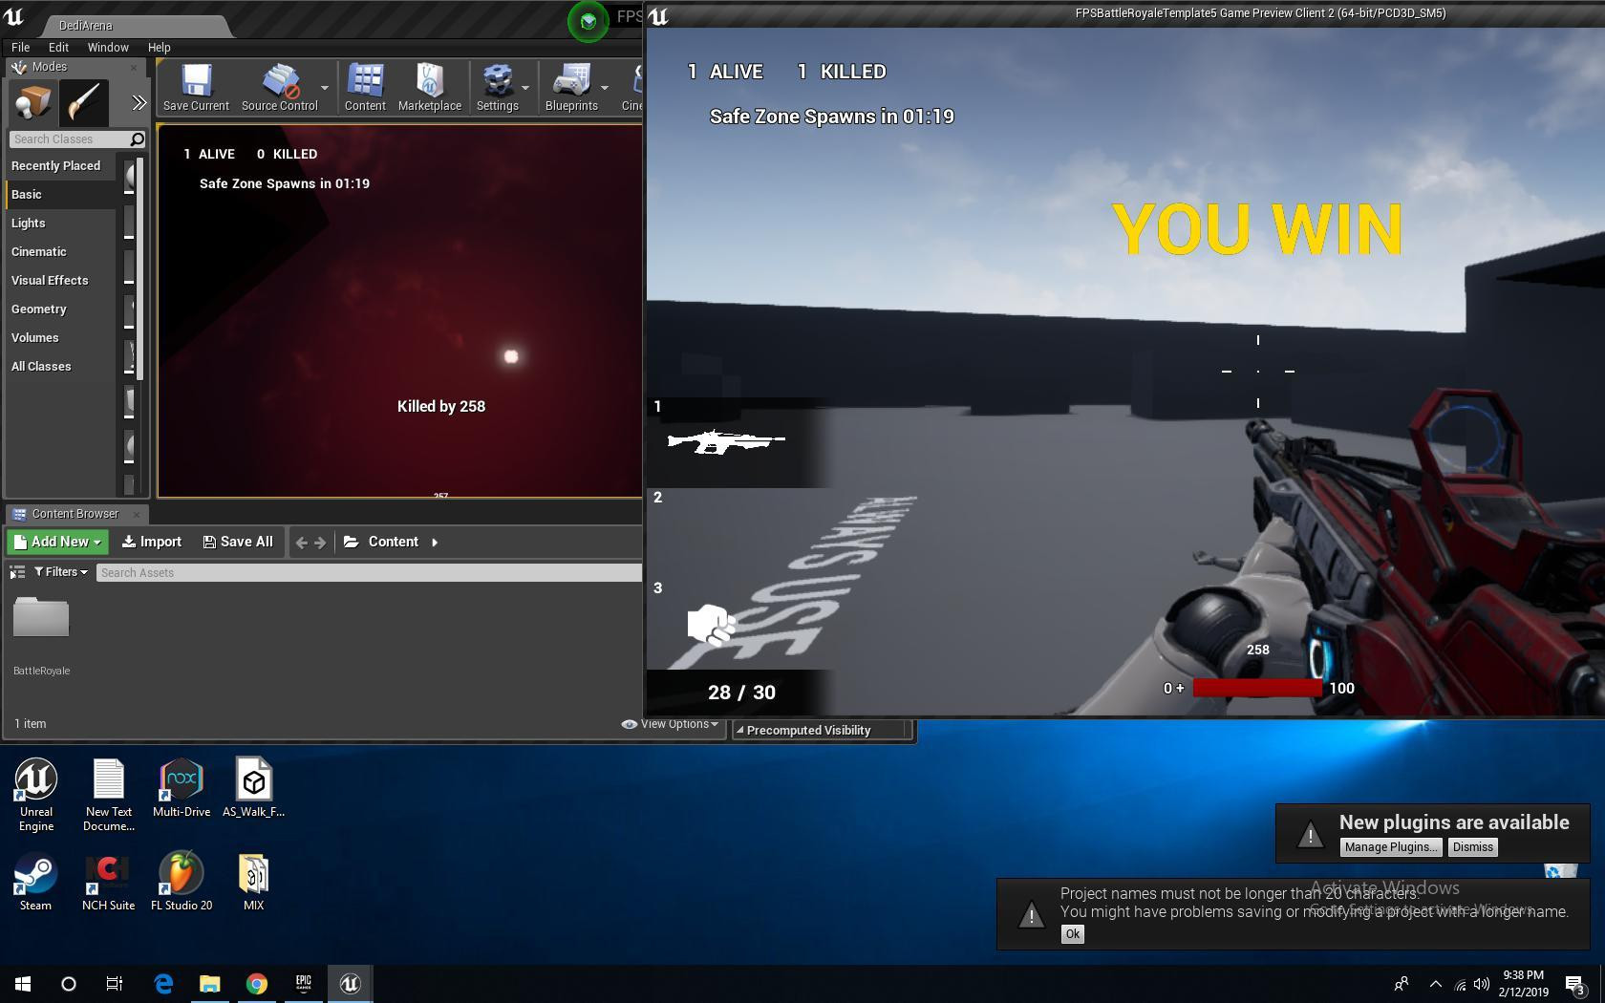Go back in Content Browser history
This screenshot has height=1003, width=1605.
[x=302, y=543]
